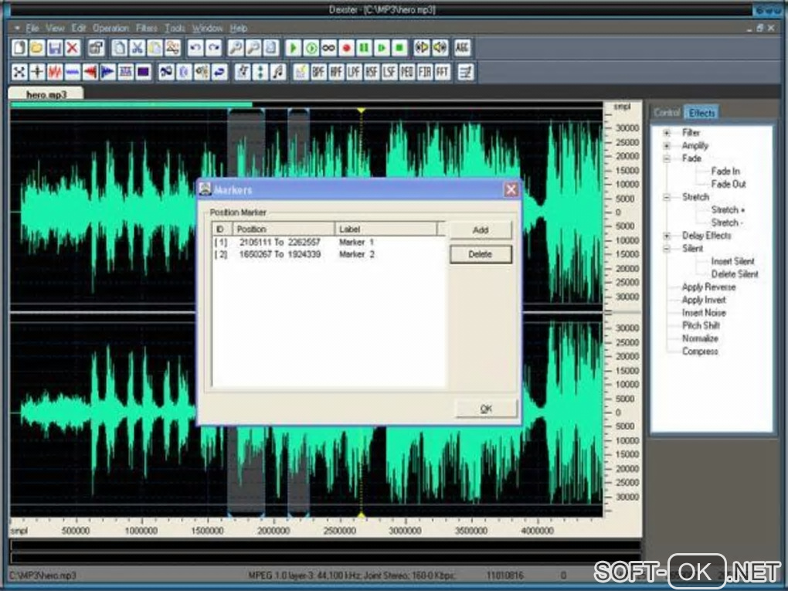The width and height of the screenshot is (788, 591).
Task: Open the Operation menu
Action: 110,28
